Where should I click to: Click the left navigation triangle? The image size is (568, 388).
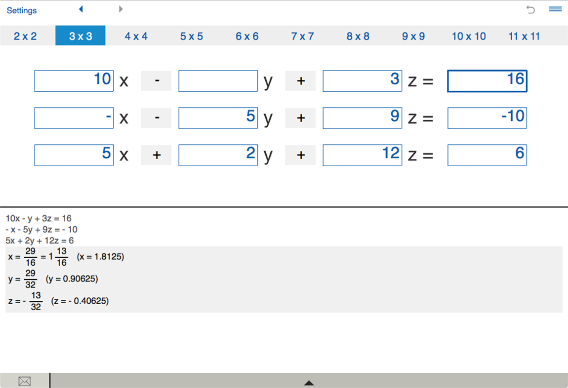tap(81, 9)
